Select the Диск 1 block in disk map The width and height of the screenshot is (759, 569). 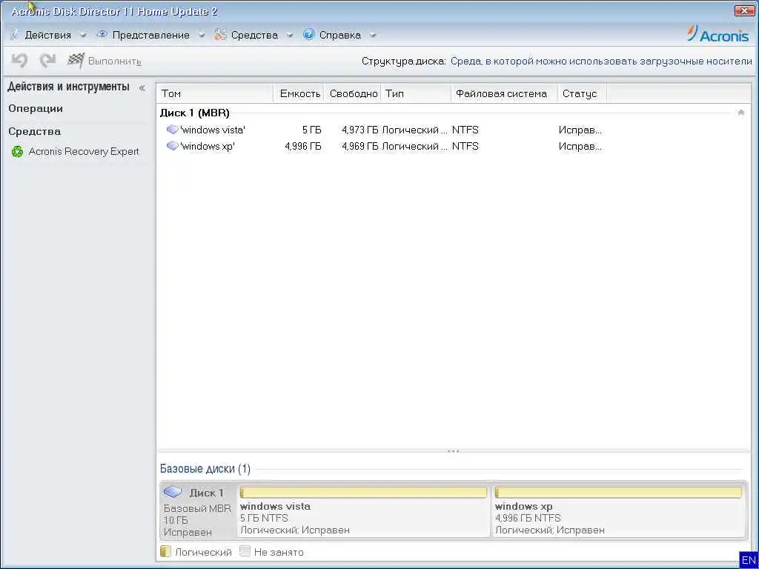pos(197,511)
